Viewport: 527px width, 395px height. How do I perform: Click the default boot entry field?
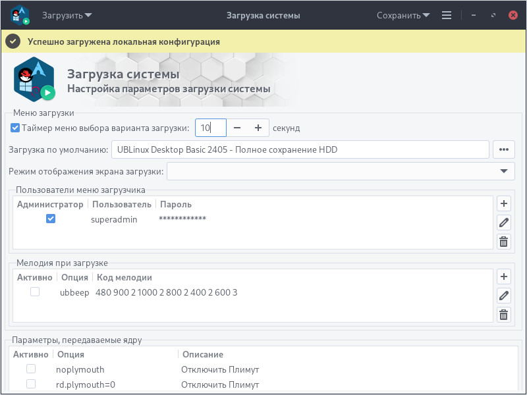300,149
